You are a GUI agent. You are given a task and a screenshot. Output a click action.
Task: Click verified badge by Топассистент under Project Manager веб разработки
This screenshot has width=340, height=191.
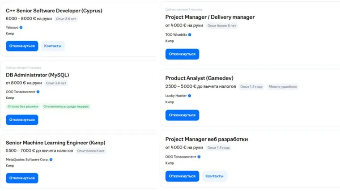click(199, 157)
